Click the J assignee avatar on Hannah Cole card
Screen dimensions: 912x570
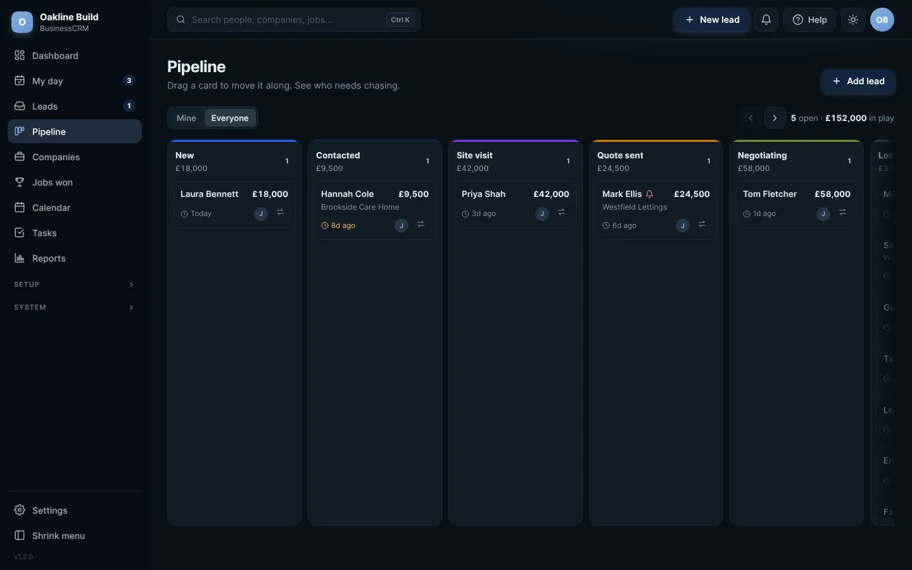(402, 225)
